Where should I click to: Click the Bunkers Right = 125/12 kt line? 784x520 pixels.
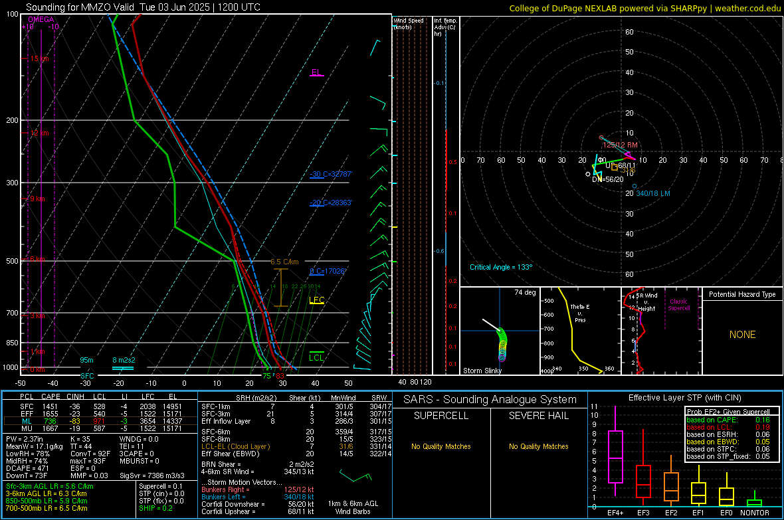coord(258,489)
